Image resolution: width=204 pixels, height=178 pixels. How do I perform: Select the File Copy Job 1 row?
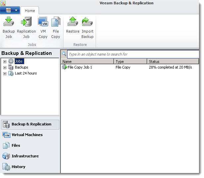[130, 67]
